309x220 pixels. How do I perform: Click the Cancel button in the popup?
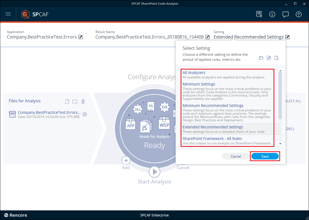click(x=236, y=156)
